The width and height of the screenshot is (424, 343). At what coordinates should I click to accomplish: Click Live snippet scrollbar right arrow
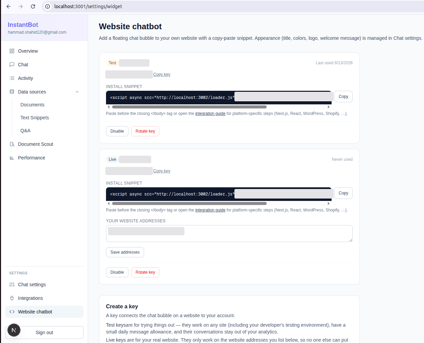[329, 203]
